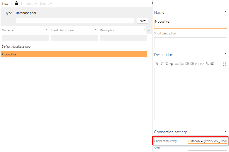Expand Description editor to fullscreen
This screenshot has width=229, height=152.
224,64
